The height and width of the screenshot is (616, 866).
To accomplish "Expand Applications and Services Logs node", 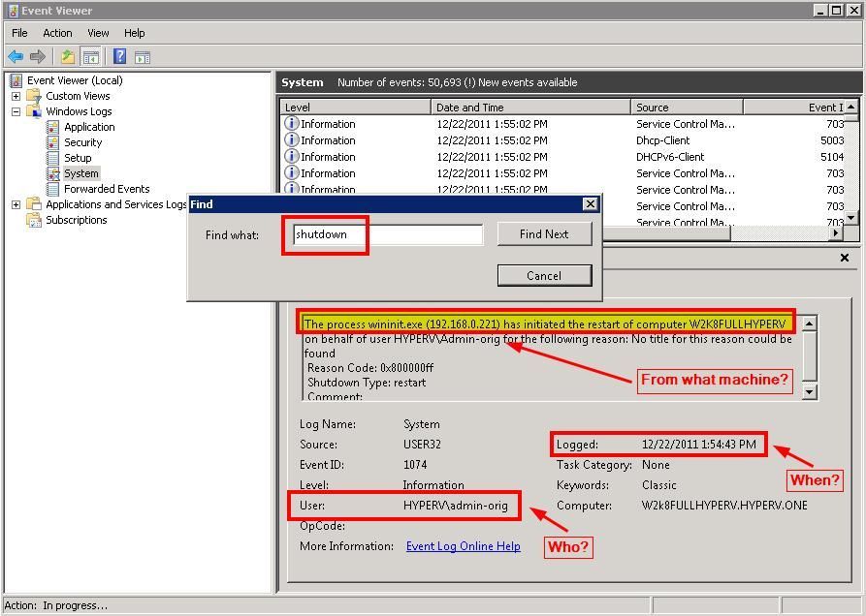I will click(16, 204).
